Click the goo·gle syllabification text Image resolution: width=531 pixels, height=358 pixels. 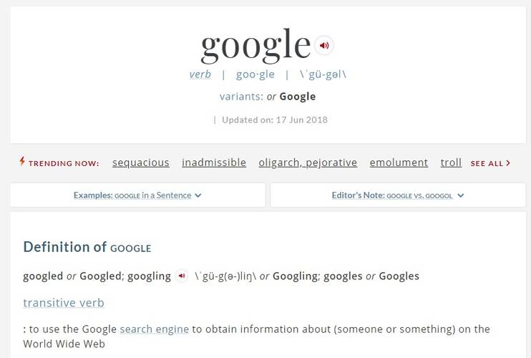coord(255,74)
